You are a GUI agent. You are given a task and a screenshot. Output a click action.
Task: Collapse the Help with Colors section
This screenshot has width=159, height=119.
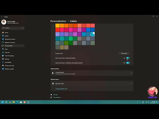coord(131,84)
